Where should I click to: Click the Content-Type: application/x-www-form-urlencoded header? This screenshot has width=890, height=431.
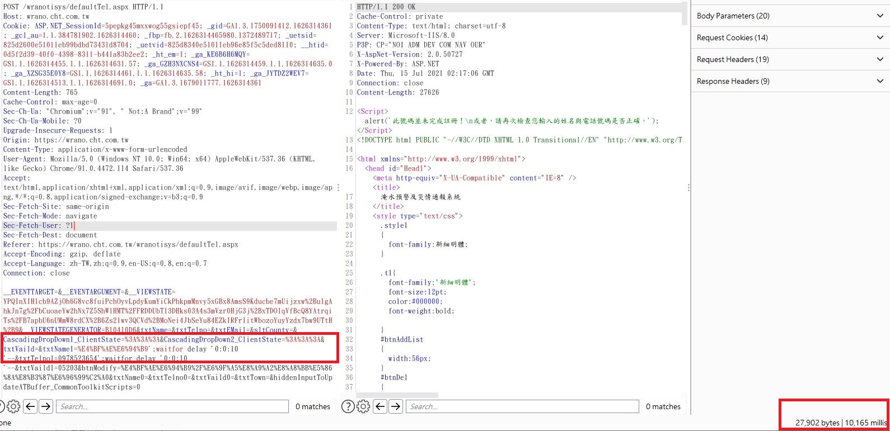pyautogui.click(x=95, y=149)
